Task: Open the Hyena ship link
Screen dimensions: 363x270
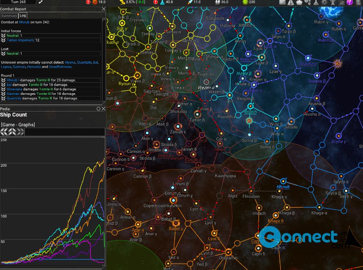Action: pos(70,62)
